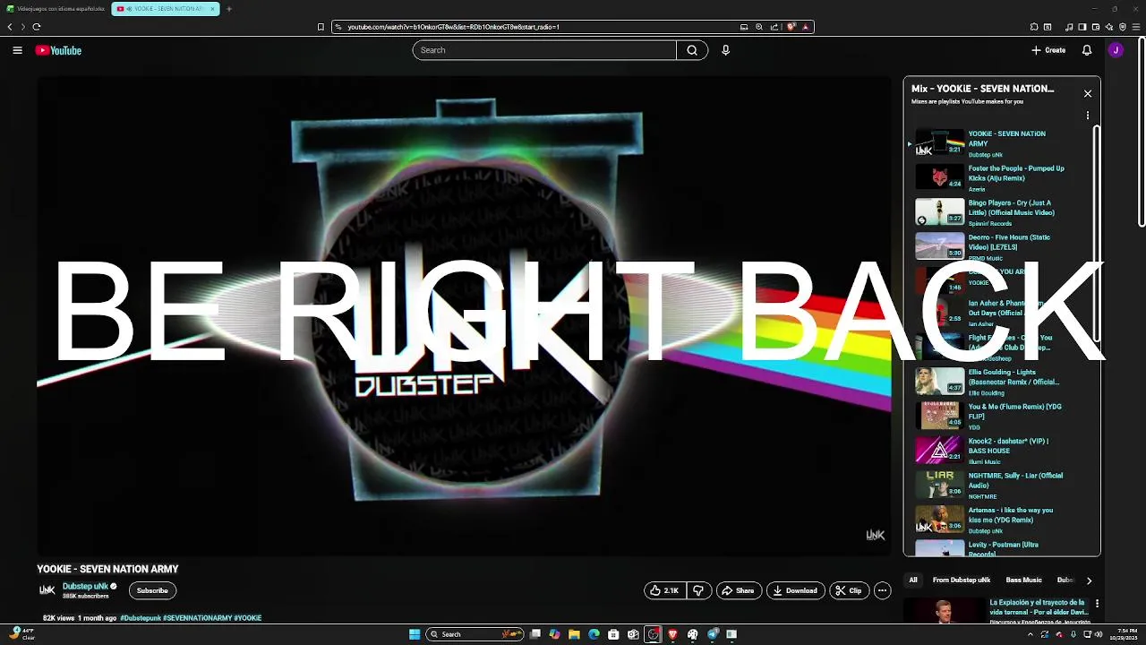This screenshot has height=645, width=1146.
Task: Open Brave Wallet icon
Action: coord(1096,27)
